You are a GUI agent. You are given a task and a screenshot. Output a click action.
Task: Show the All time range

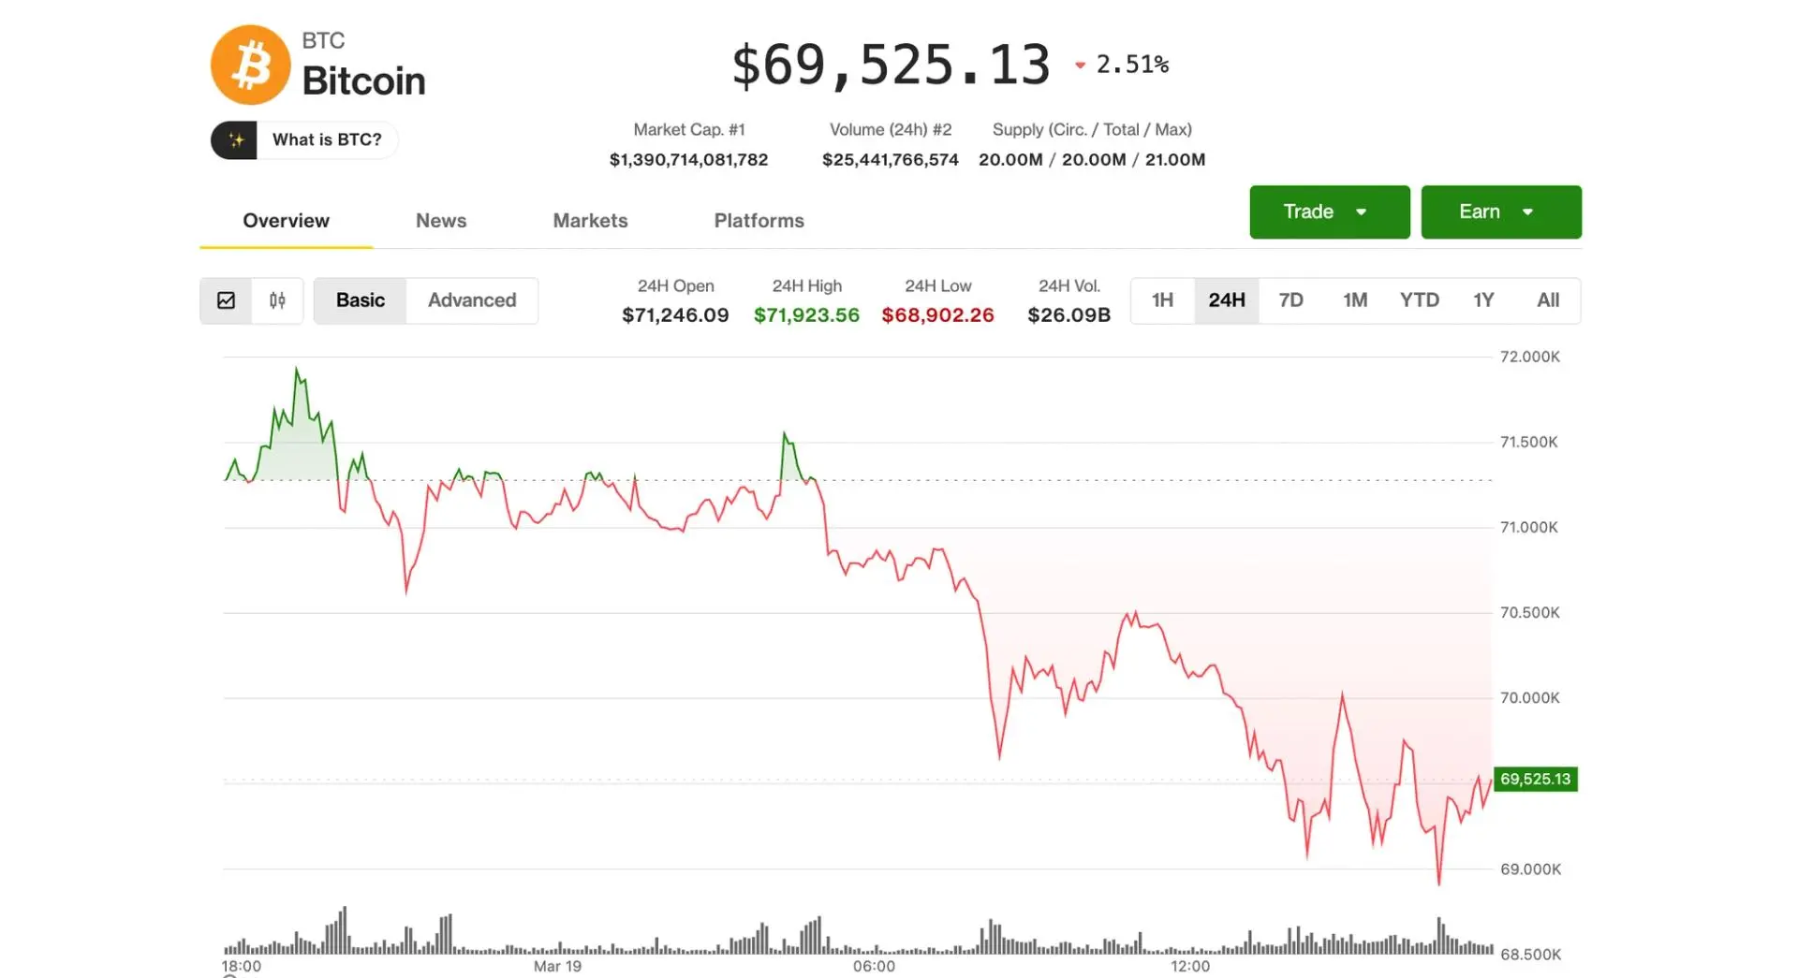click(x=1547, y=300)
